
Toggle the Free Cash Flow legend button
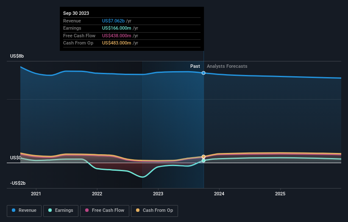pos(105,211)
